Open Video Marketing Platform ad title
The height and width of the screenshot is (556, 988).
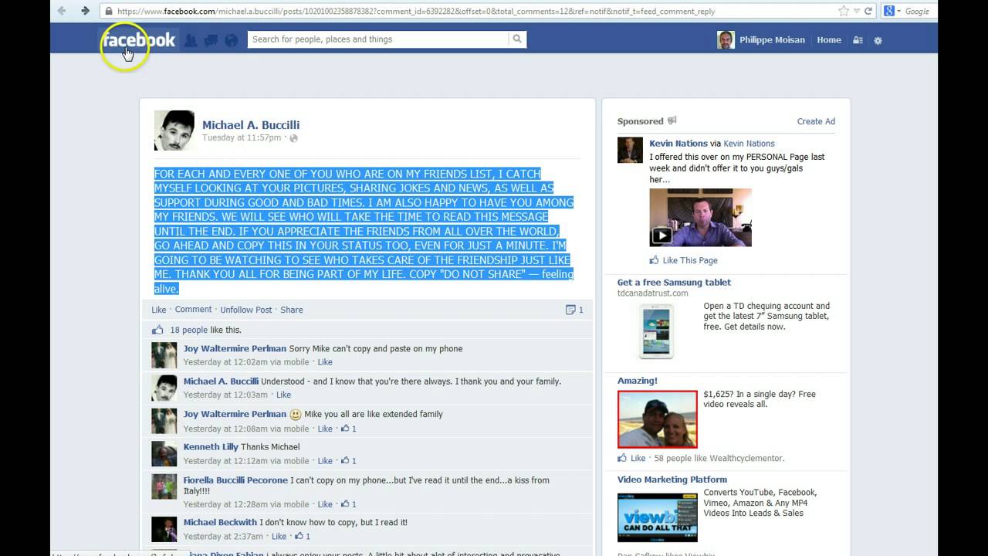pyautogui.click(x=672, y=480)
